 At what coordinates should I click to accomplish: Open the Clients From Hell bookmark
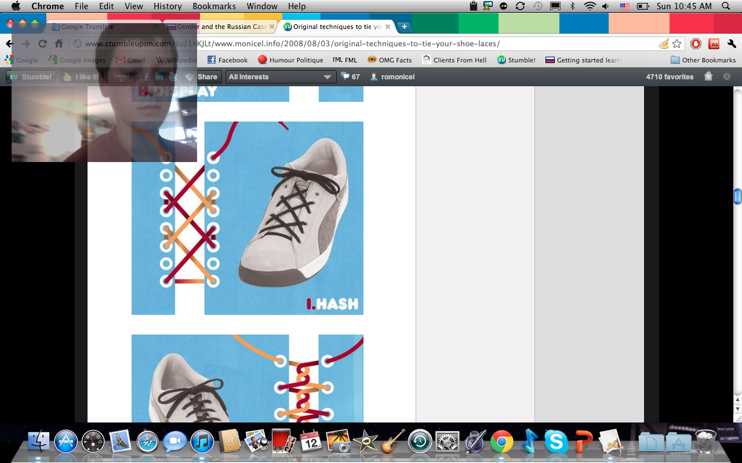[454, 60]
